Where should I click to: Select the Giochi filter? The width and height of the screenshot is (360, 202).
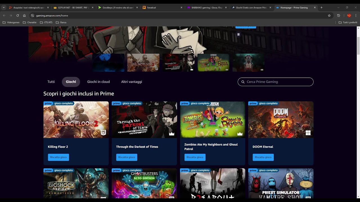pyautogui.click(x=71, y=82)
